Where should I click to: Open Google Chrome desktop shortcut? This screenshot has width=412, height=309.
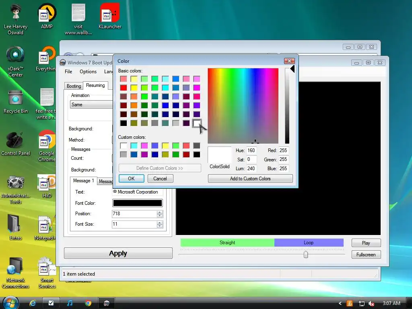point(47,146)
